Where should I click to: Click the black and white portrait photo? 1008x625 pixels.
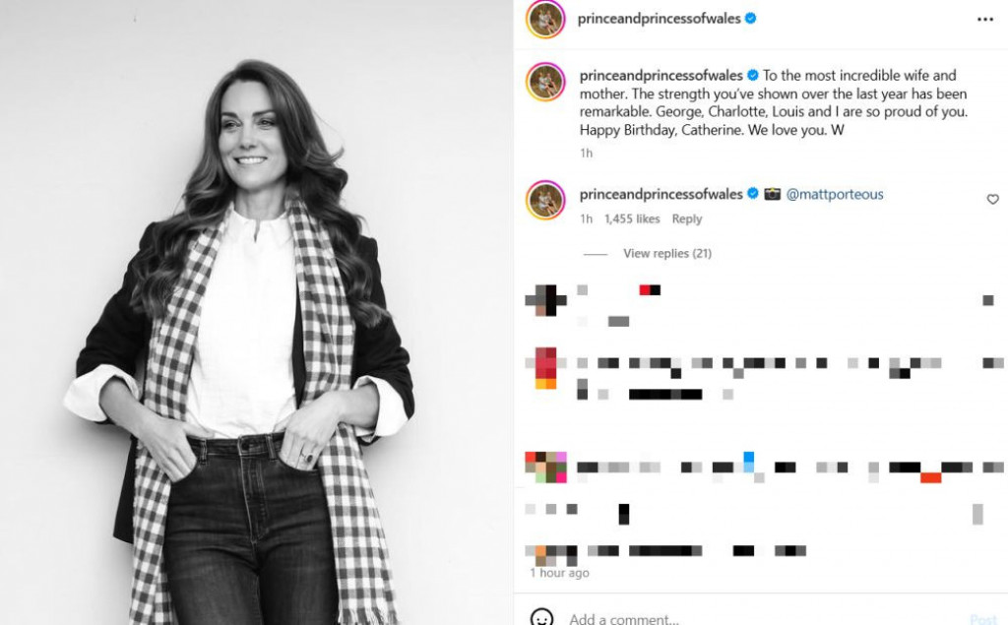click(x=257, y=313)
